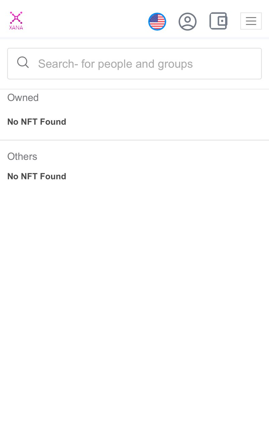
Task: Click the magnifying glass search icon
Action: 23,62
